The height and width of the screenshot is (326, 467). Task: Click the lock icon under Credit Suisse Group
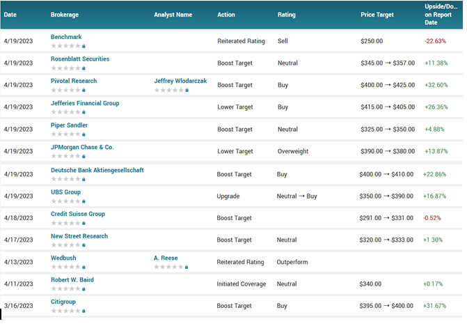pyautogui.click(x=84, y=223)
